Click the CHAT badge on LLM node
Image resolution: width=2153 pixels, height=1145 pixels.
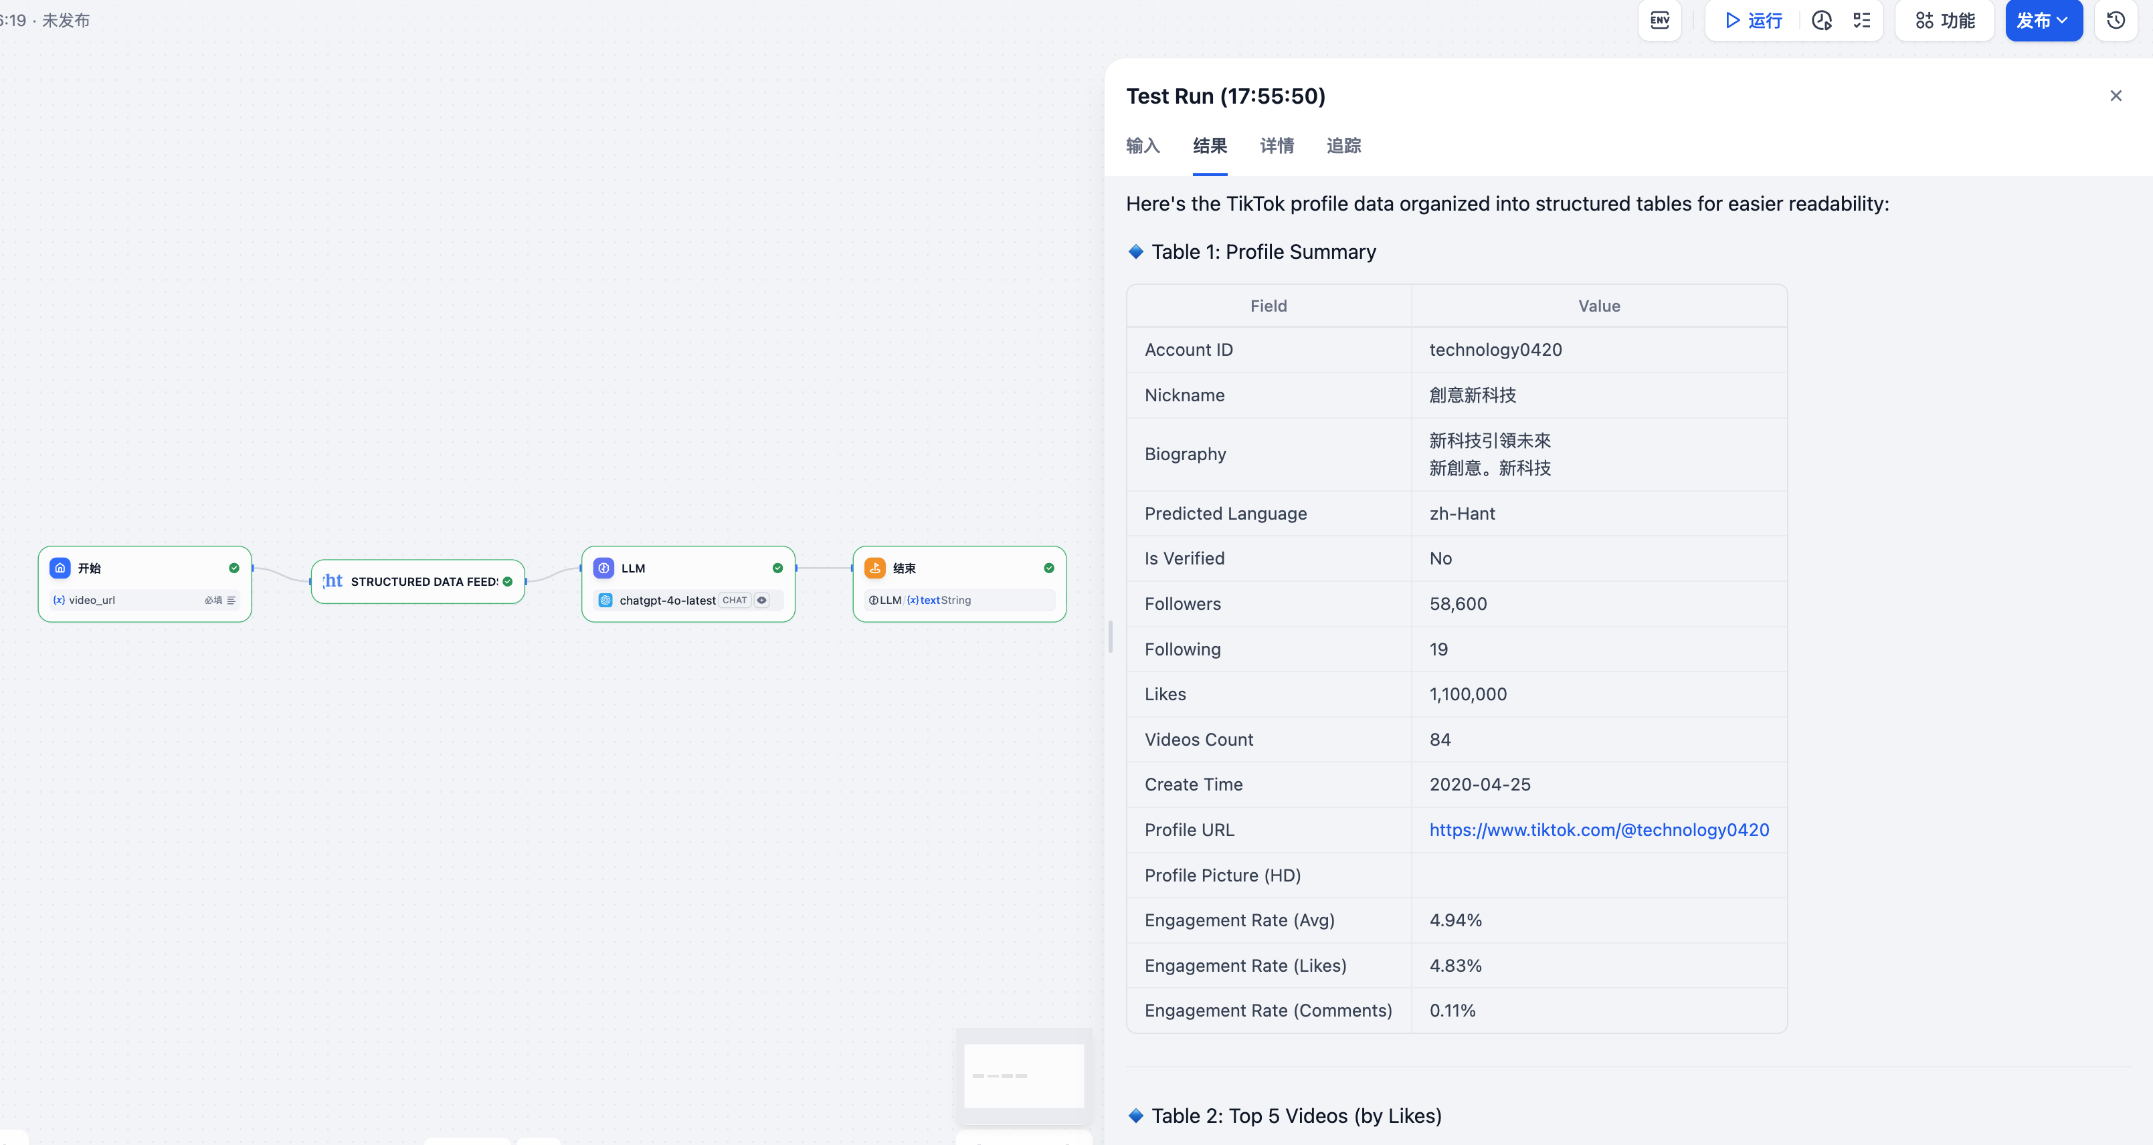(735, 600)
